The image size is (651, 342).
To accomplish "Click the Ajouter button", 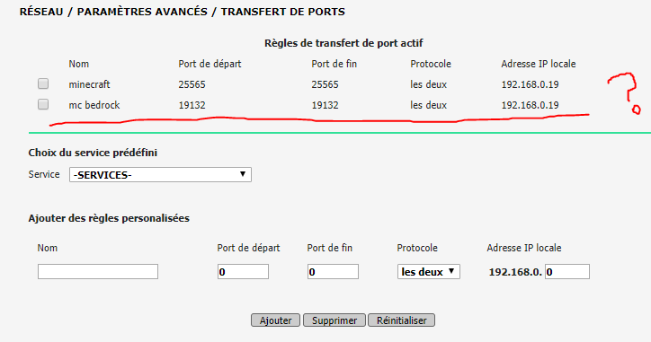I will [x=275, y=320].
